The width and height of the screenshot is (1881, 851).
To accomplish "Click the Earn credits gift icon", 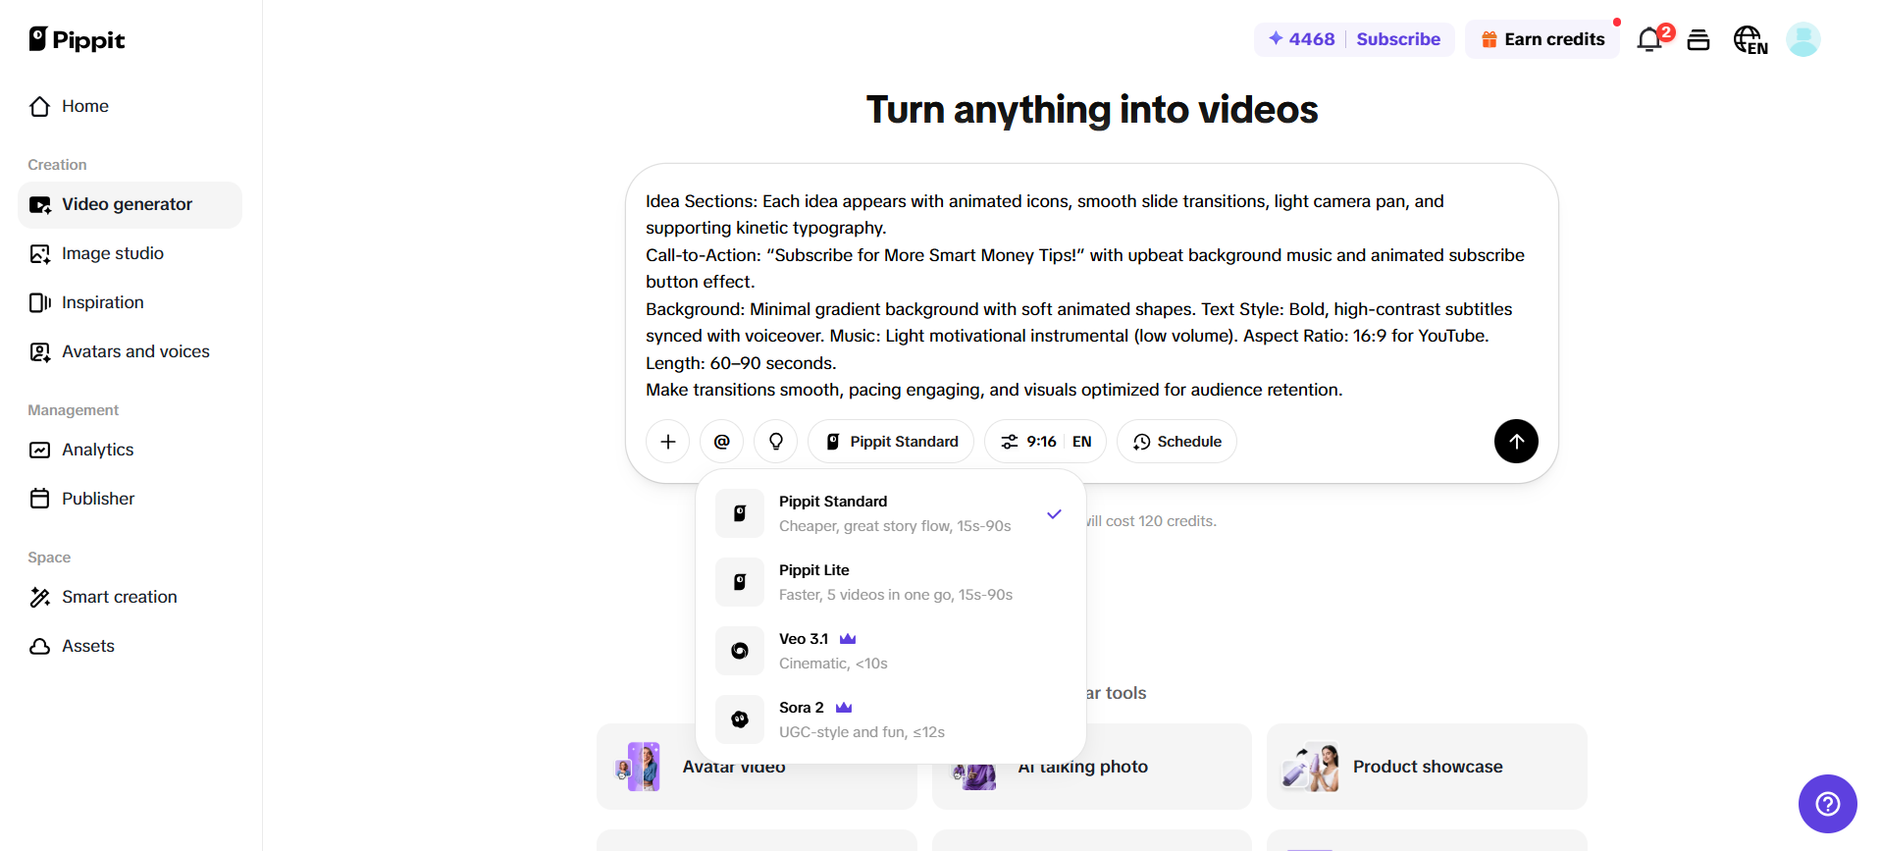I will pyautogui.click(x=1489, y=39).
